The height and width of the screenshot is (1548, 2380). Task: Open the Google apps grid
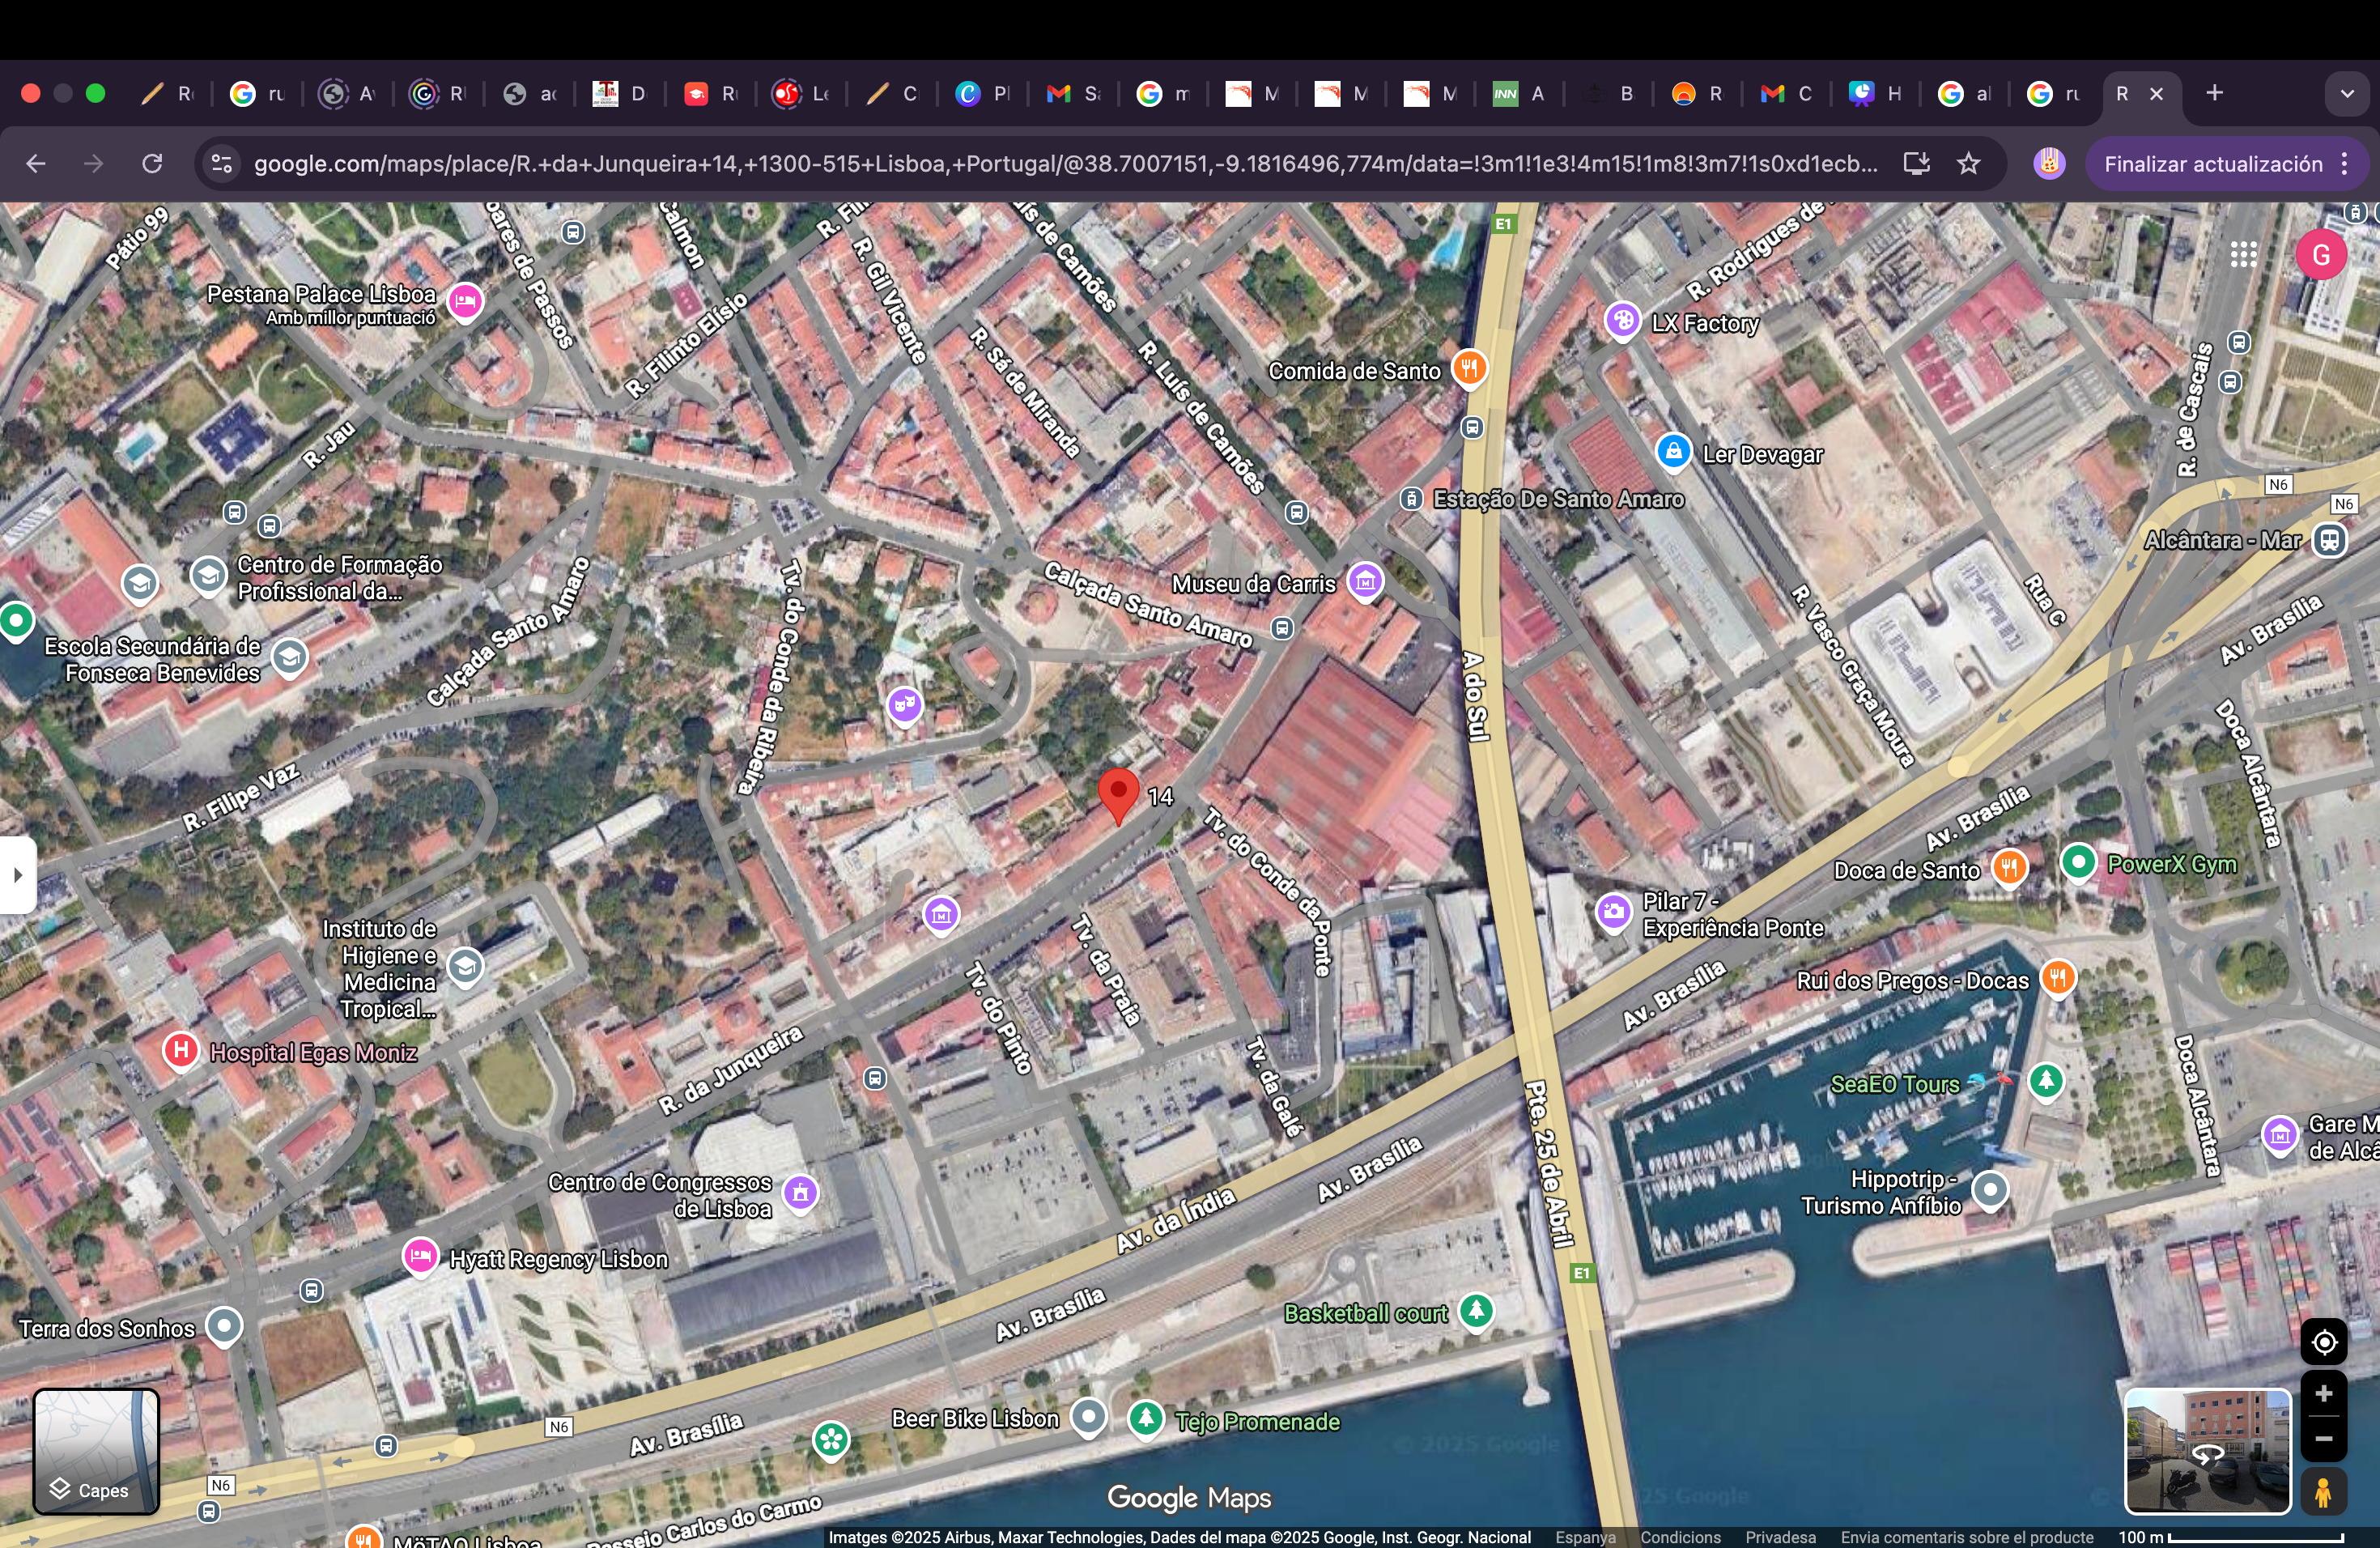[2243, 255]
